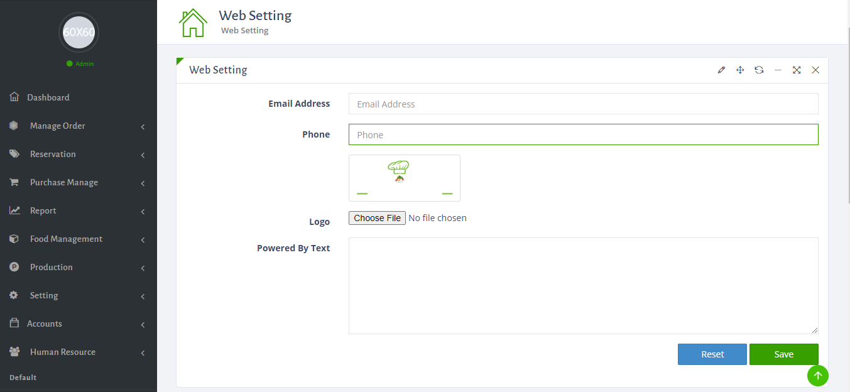Open the Dashboard menu item
The image size is (850, 392).
click(x=48, y=97)
